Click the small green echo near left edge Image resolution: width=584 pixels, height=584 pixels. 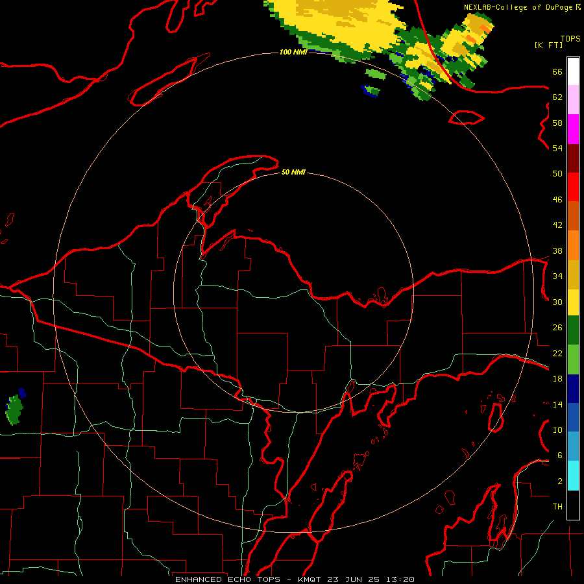15,409
